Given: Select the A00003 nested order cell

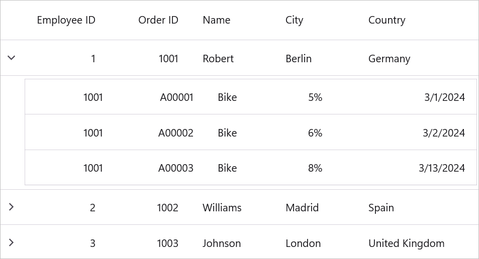Looking at the screenshot, I should (175, 168).
